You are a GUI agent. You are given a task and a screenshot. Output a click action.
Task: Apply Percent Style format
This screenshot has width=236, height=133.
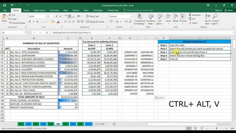117,22
